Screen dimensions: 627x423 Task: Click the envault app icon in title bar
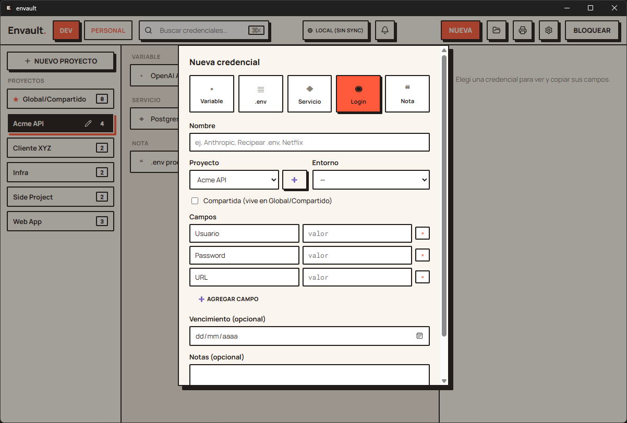[x=9, y=8]
